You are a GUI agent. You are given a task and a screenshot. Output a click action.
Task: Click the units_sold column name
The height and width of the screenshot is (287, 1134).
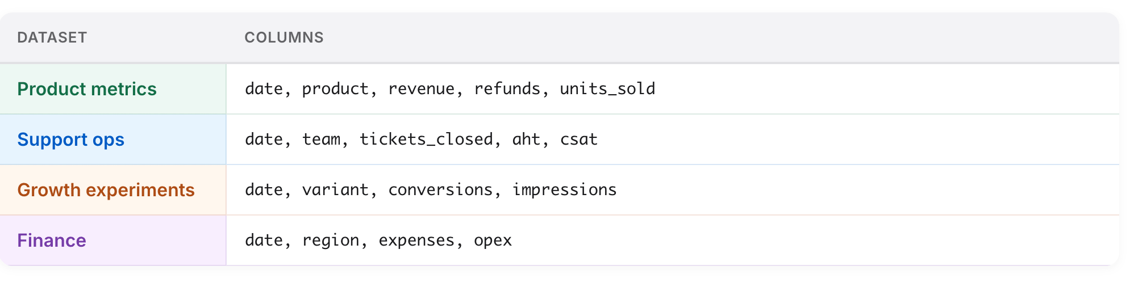pos(607,89)
